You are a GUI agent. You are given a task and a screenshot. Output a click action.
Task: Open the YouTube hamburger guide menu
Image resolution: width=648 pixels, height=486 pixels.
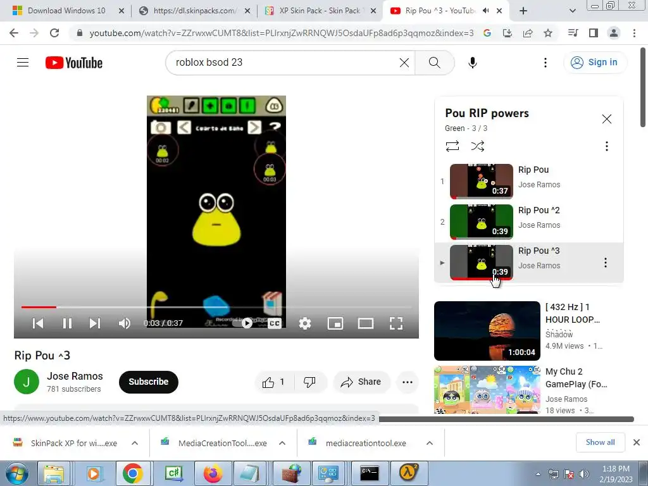point(23,63)
